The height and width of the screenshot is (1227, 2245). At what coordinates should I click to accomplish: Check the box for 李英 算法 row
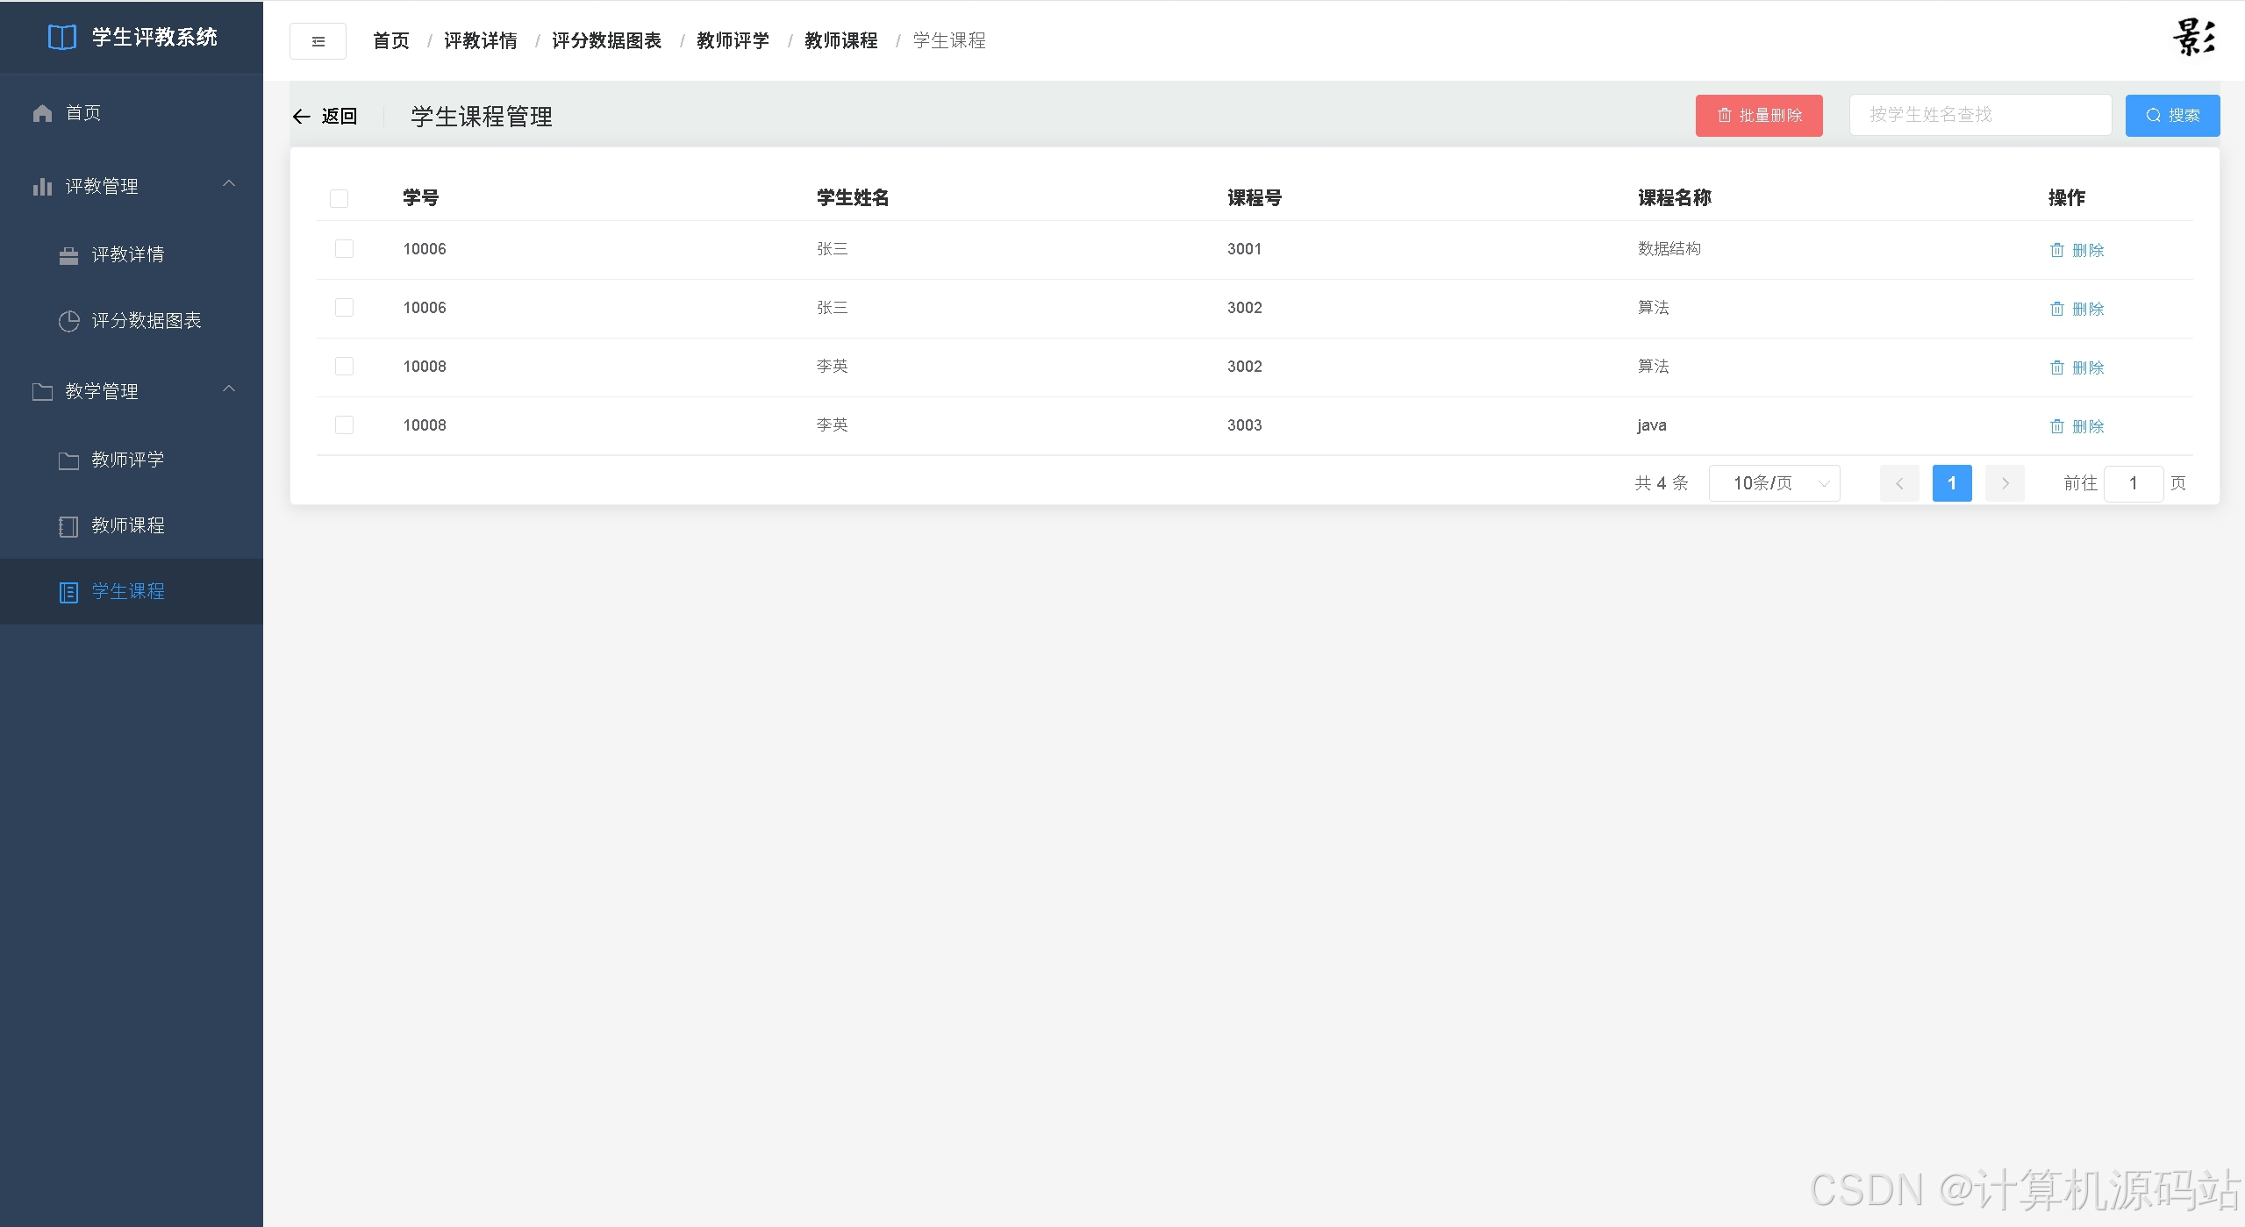345,367
